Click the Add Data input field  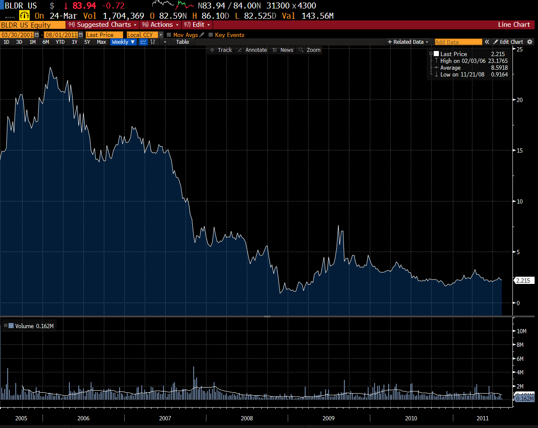(x=458, y=42)
